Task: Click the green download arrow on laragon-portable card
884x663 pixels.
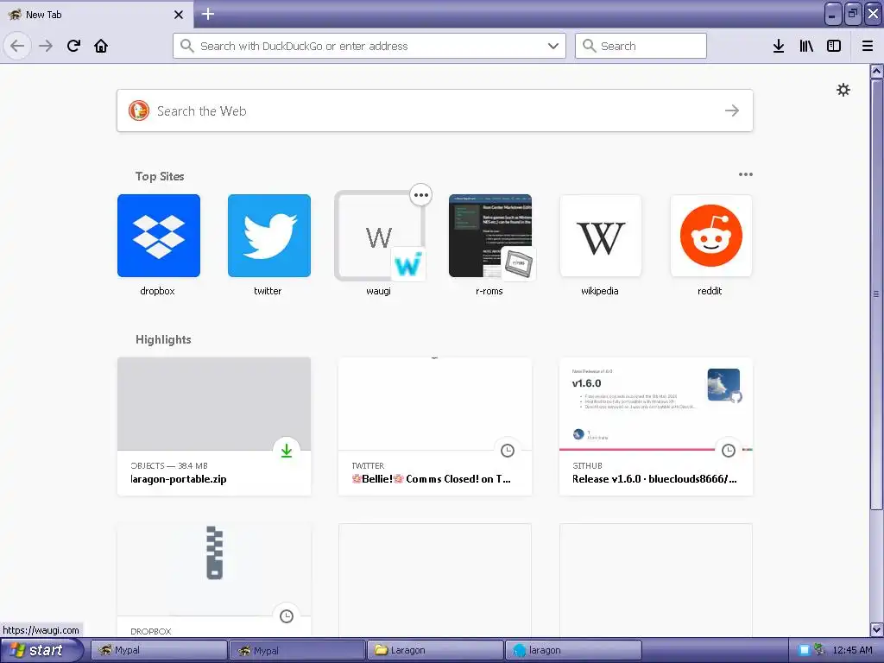Action: (x=287, y=451)
